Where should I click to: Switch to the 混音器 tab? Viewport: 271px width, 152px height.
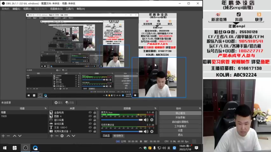106,136
